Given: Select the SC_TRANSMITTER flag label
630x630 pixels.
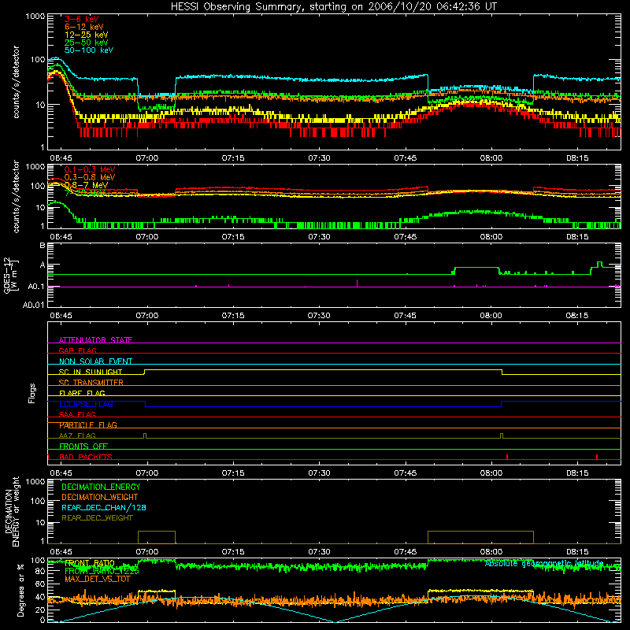Looking at the screenshot, I should (x=91, y=383).
